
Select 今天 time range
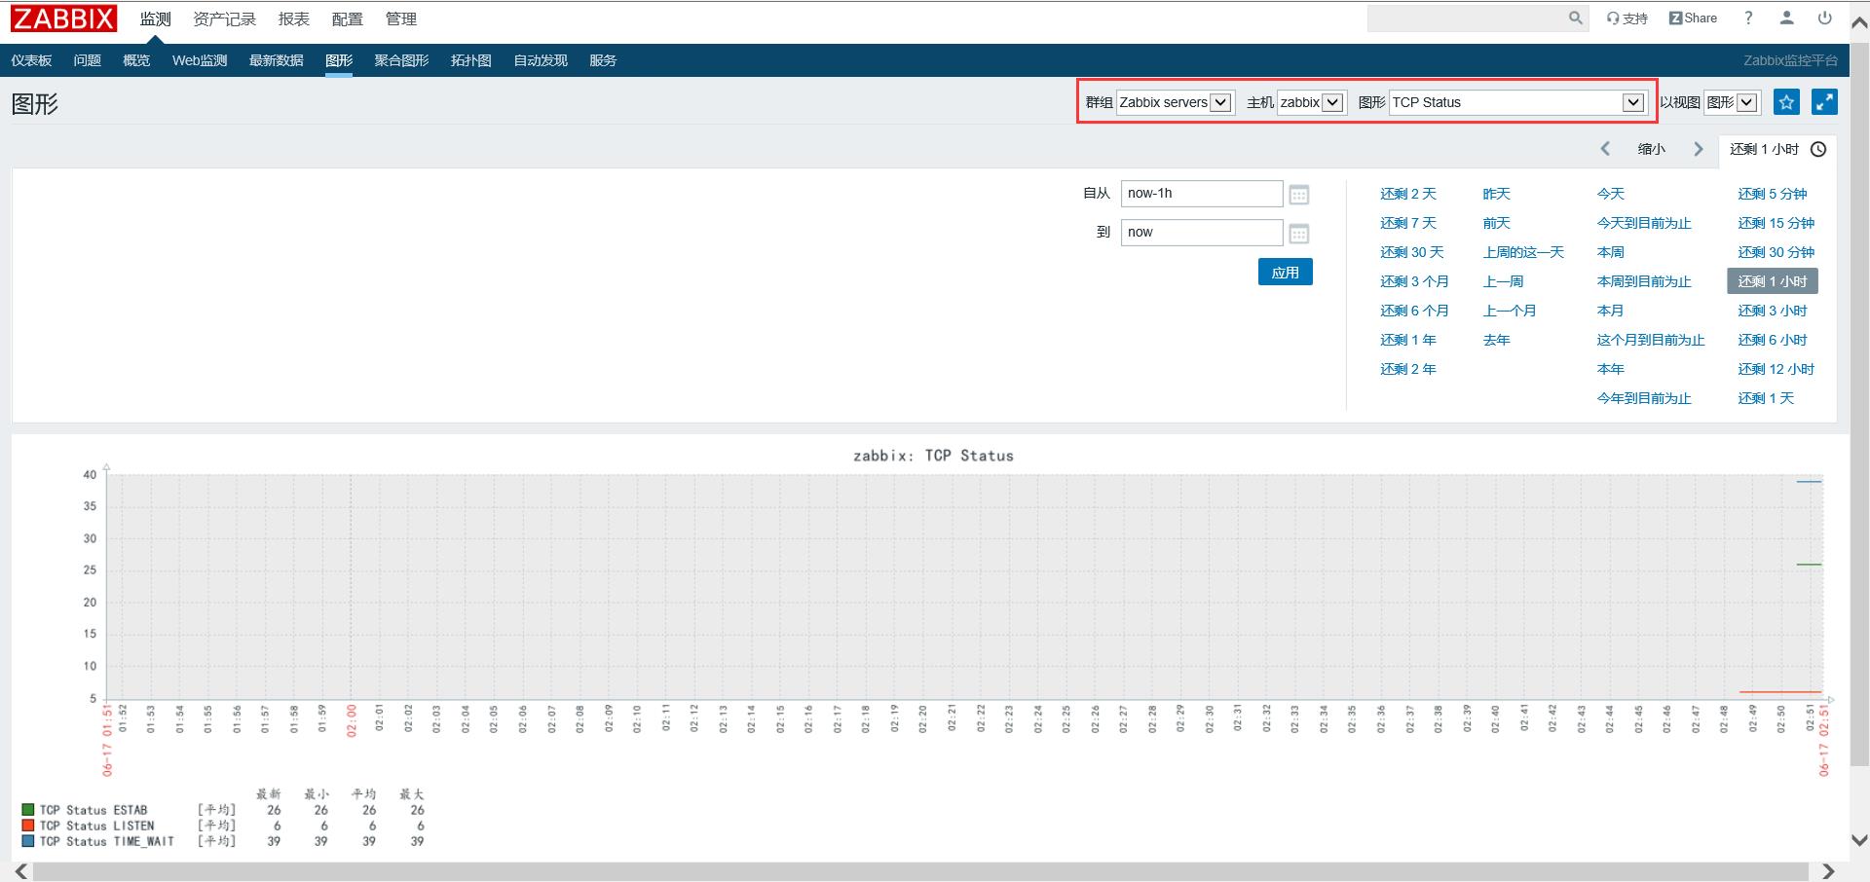[1611, 194]
